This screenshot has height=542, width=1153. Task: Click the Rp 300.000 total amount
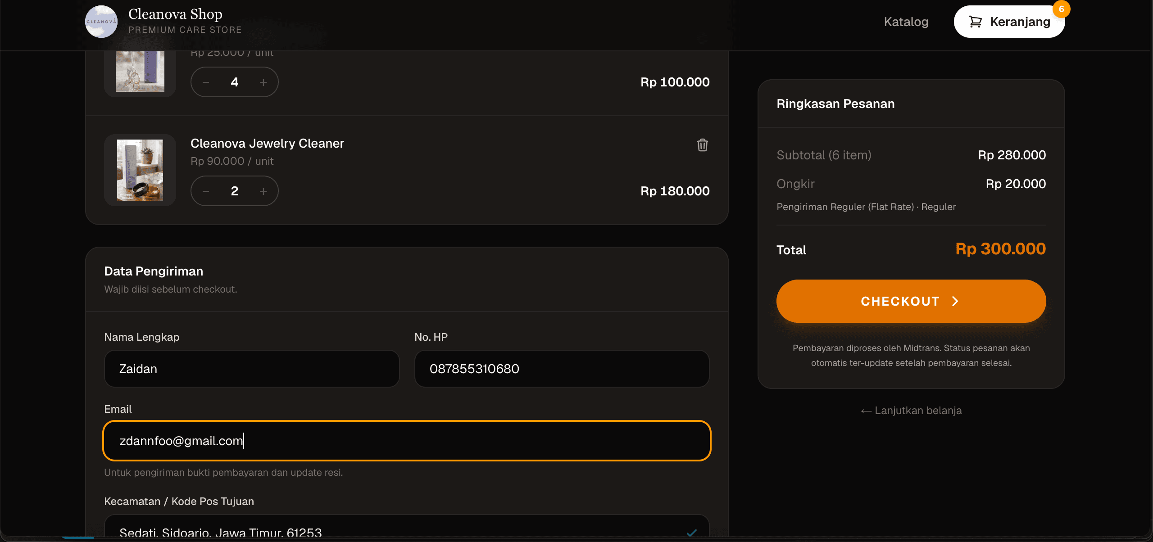pos(1000,249)
